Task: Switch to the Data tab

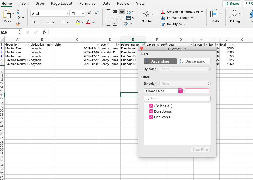Action: coord(106,4)
